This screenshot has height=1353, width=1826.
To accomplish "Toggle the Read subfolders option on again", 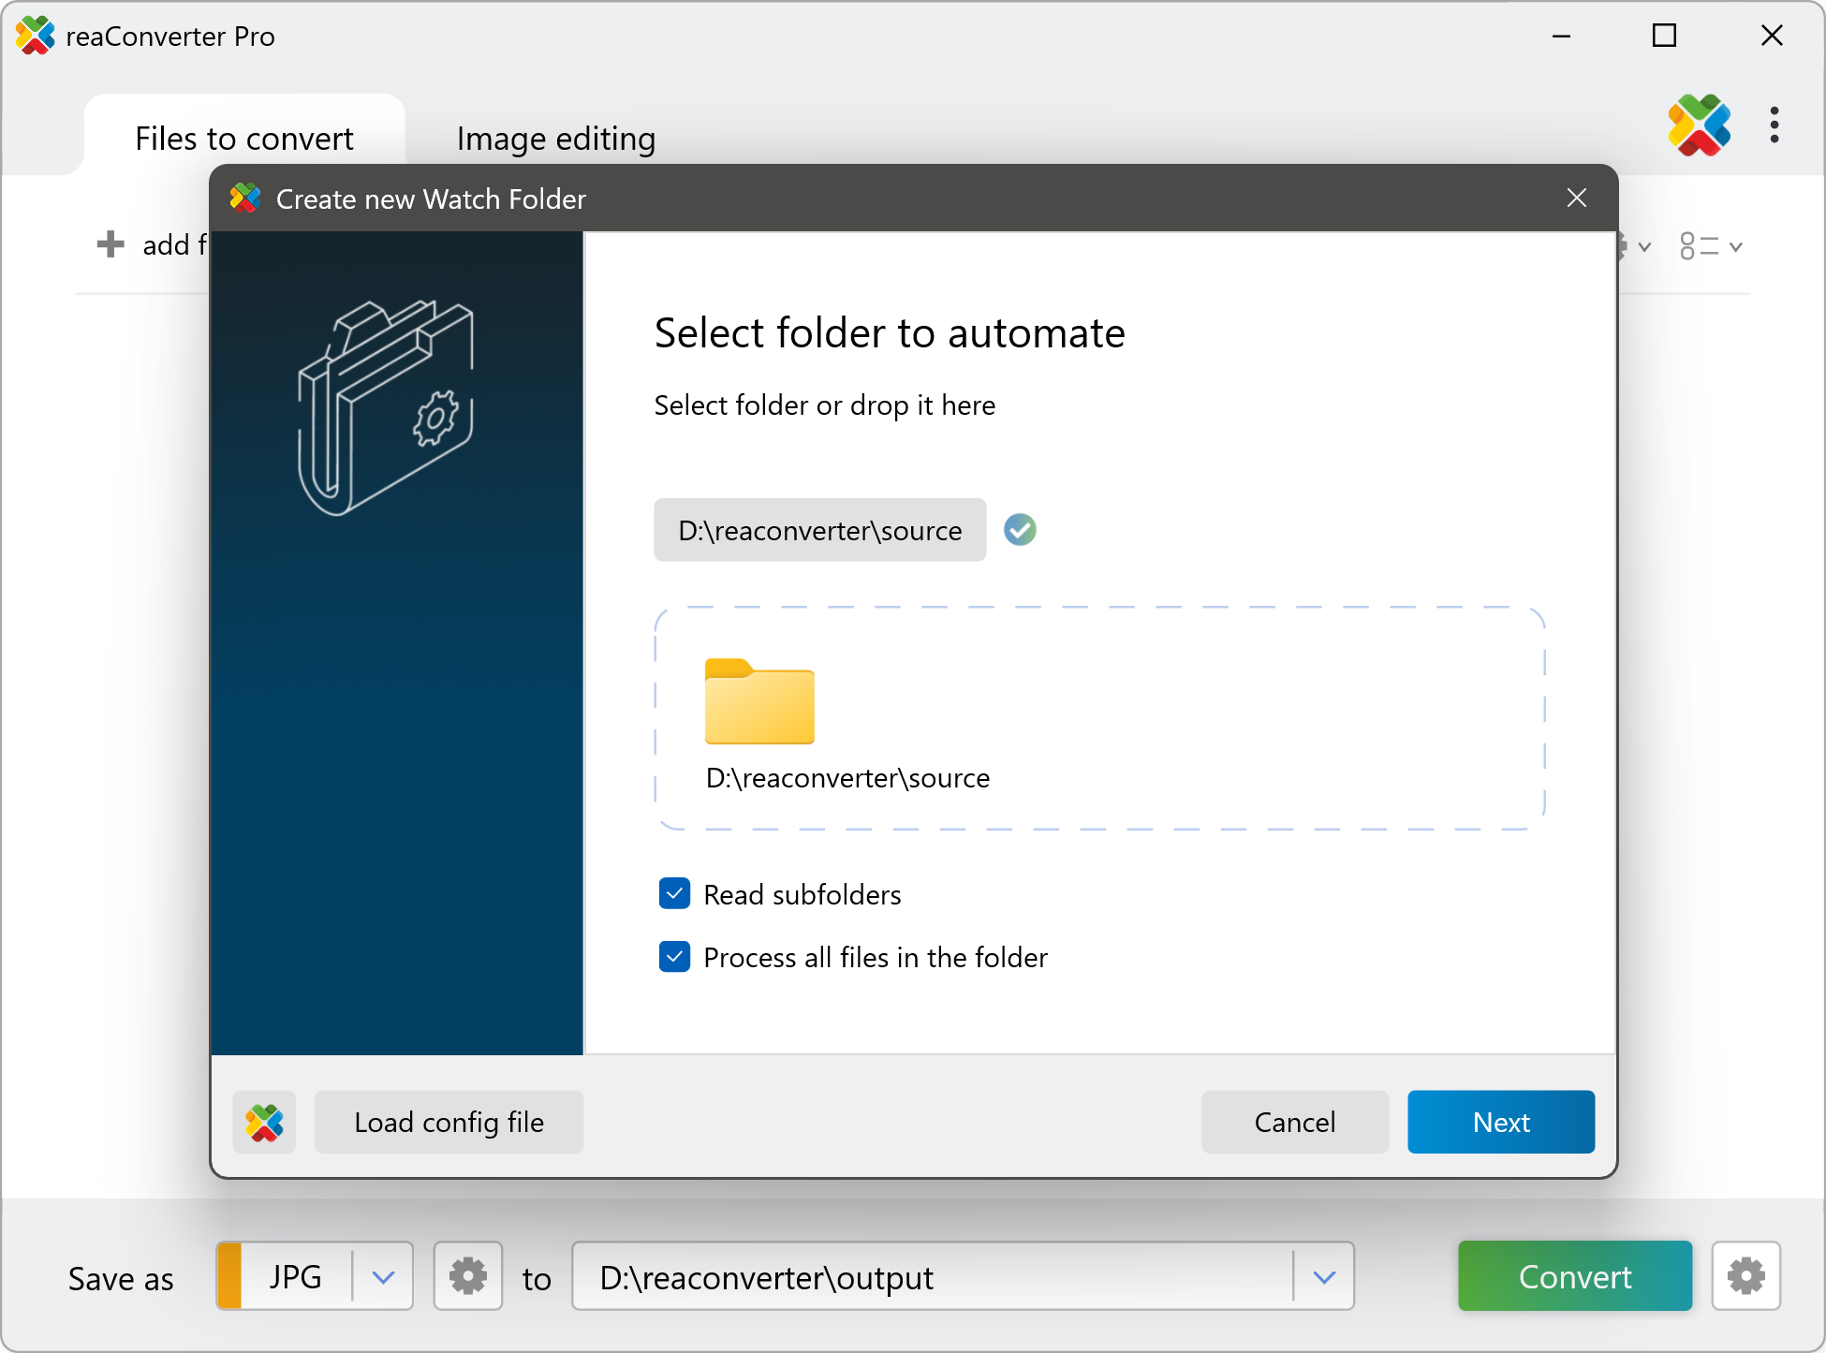I will point(674,893).
